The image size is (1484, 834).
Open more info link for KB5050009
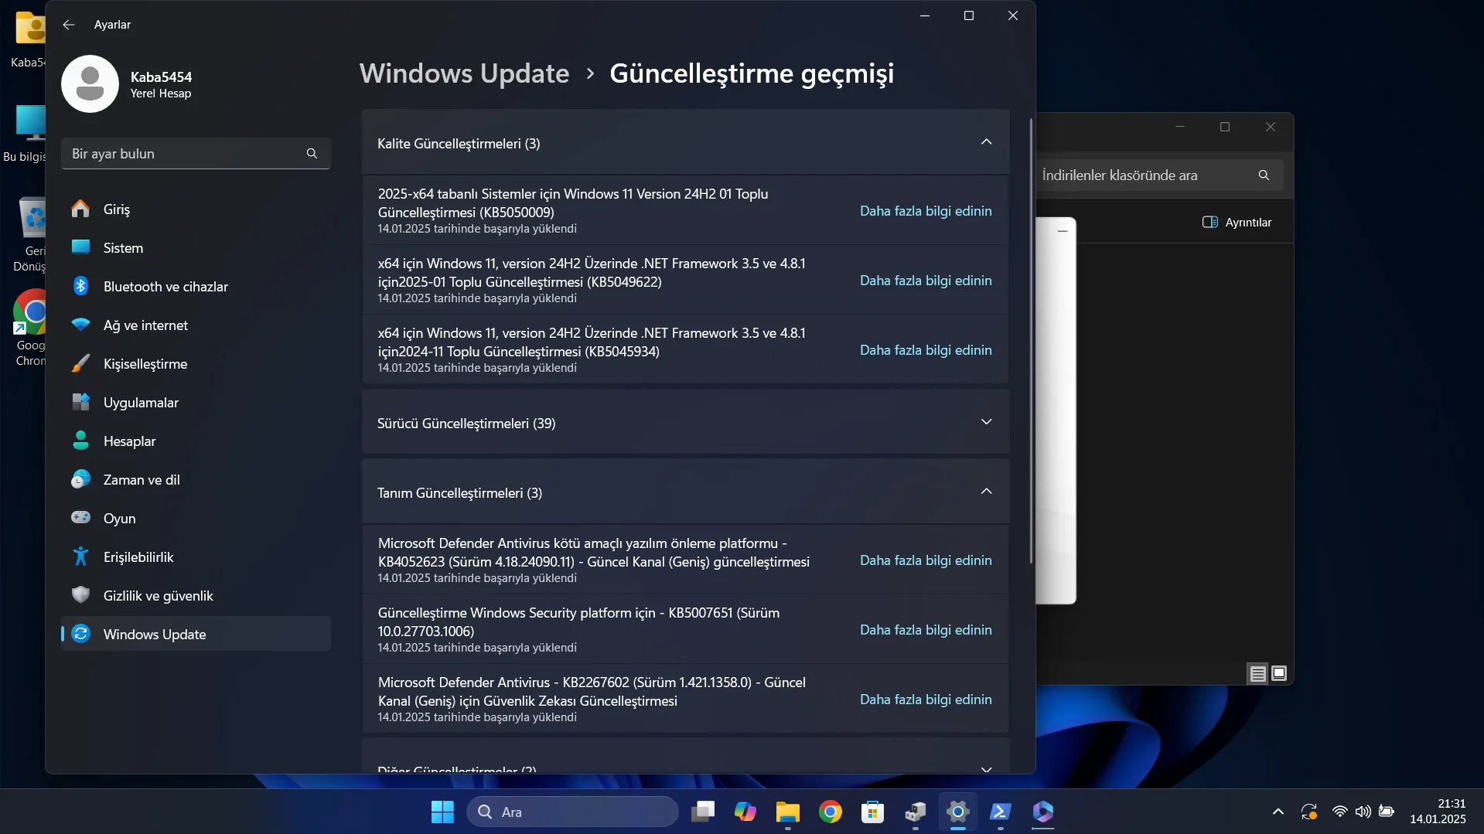[926, 211]
